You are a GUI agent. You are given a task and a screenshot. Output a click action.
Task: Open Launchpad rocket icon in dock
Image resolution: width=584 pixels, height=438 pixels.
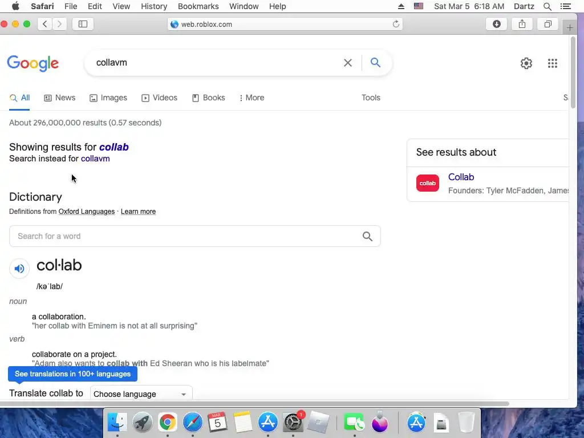tap(143, 423)
